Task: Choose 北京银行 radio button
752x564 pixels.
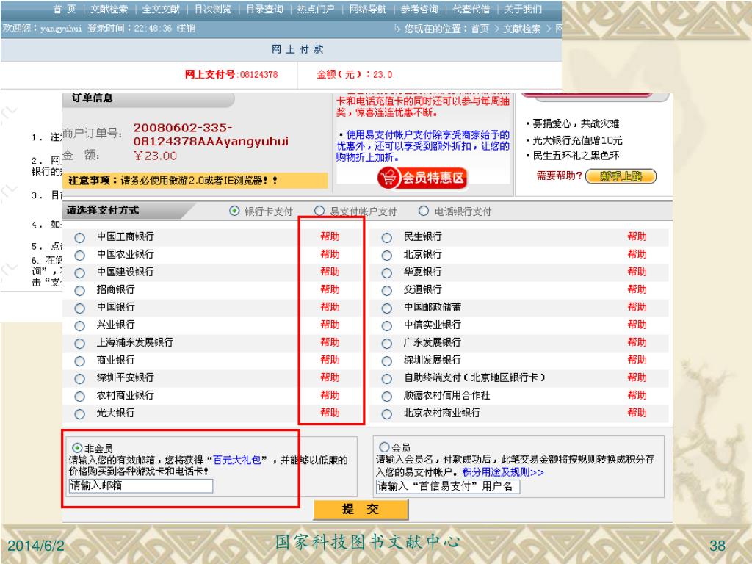Action: [x=386, y=255]
